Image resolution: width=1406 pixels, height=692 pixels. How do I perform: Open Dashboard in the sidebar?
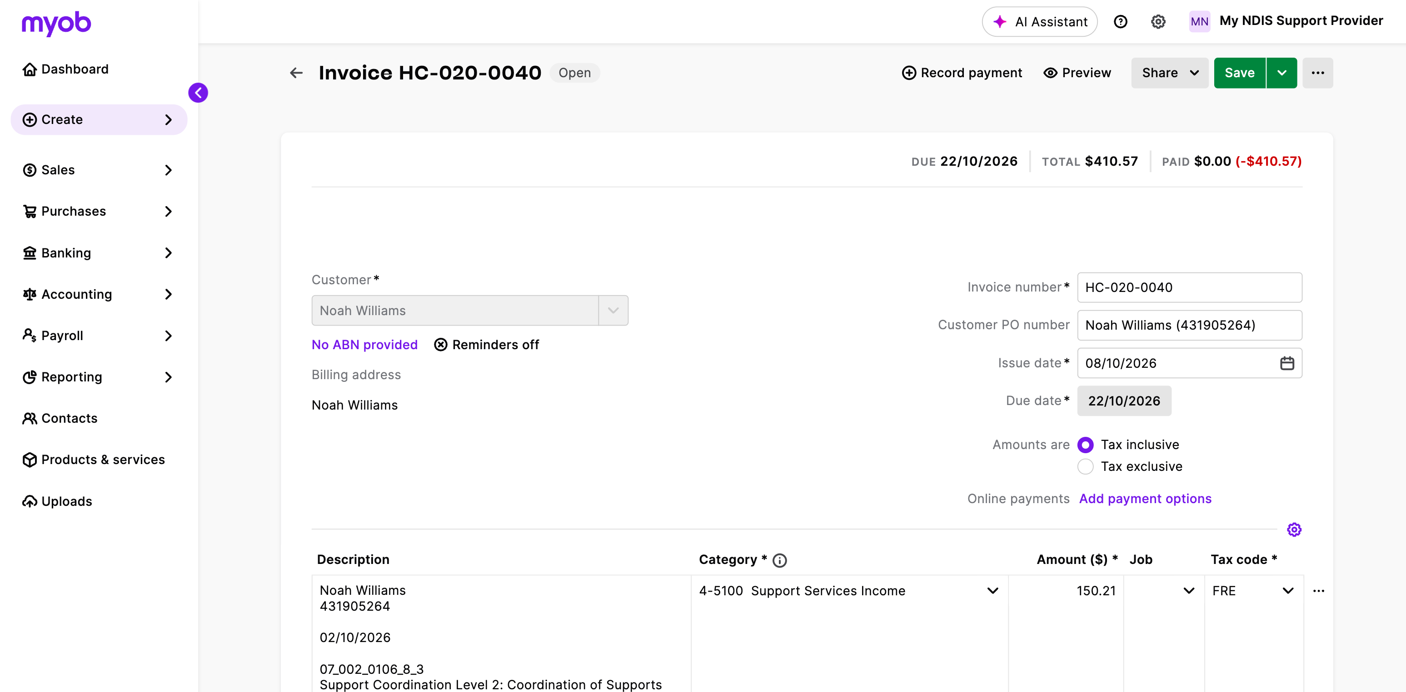point(65,69)
